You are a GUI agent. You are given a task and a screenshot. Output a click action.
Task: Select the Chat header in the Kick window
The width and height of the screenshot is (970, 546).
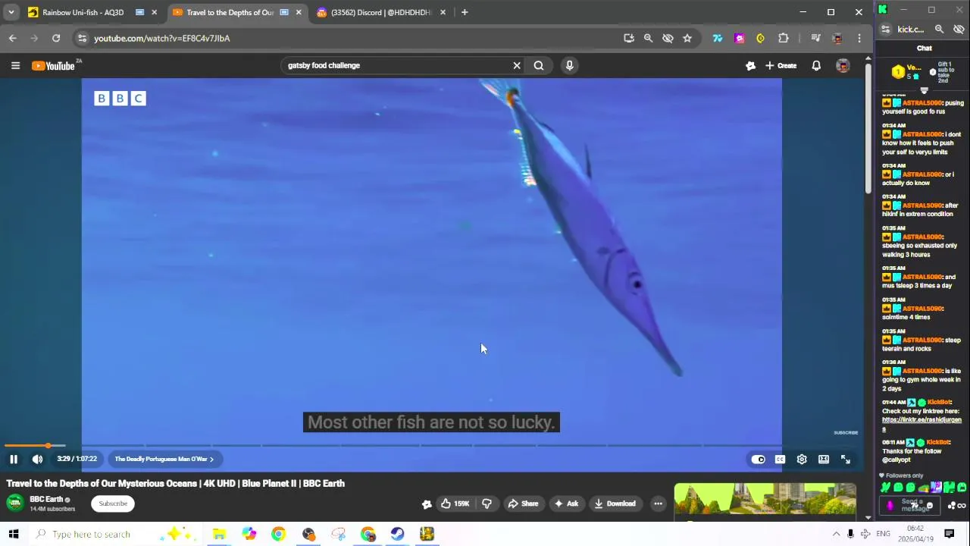(x=924, y=48)
